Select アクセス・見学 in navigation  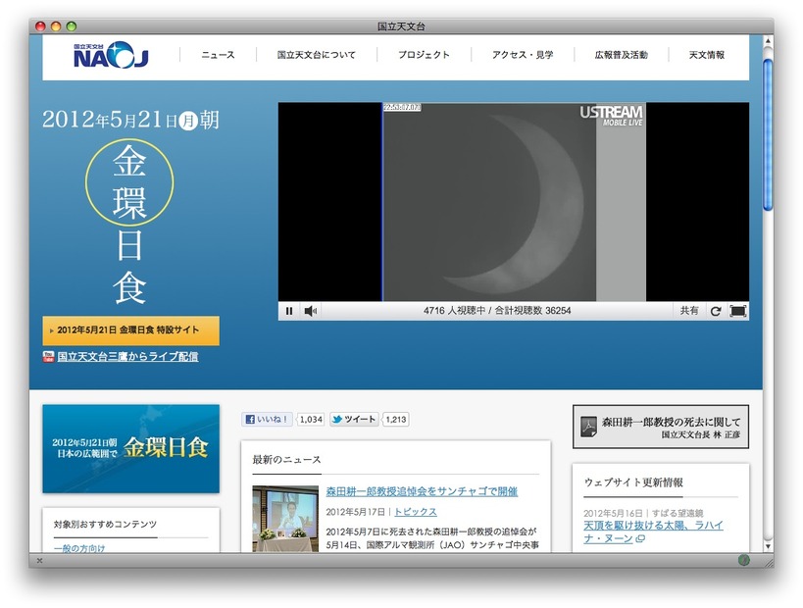[523, 55]
